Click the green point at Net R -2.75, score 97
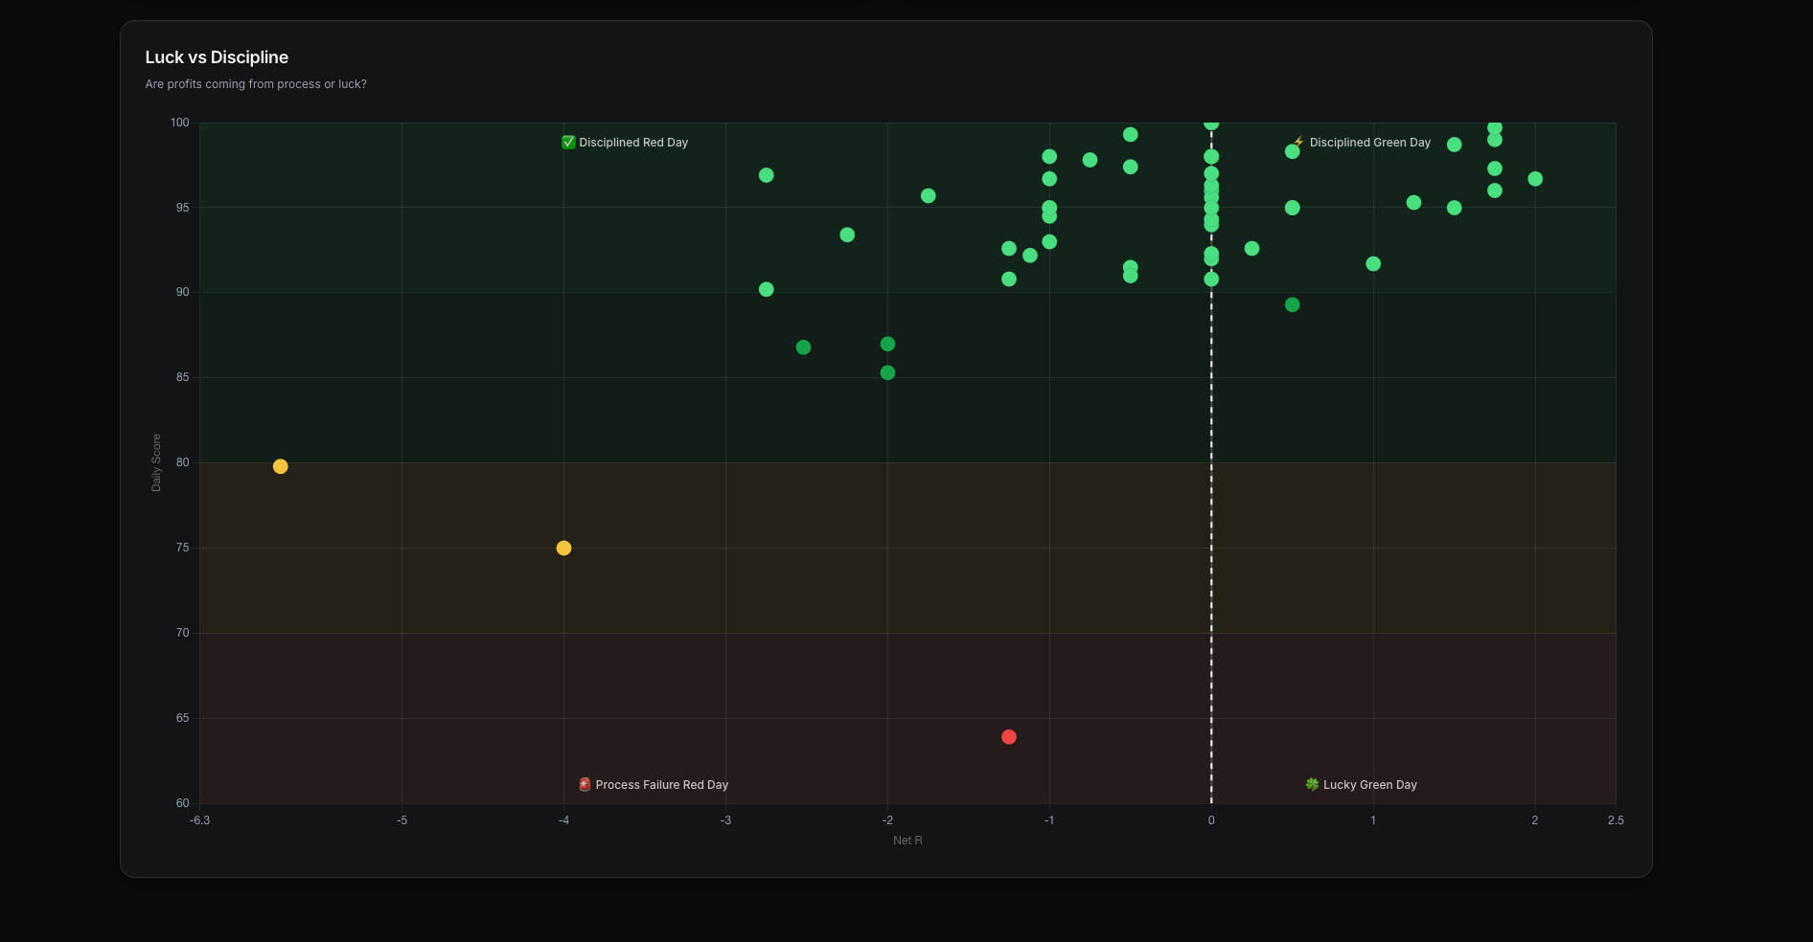 tap(766, 175)
